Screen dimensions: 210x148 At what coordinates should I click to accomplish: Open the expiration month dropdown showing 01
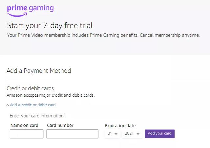pos(112,134)
